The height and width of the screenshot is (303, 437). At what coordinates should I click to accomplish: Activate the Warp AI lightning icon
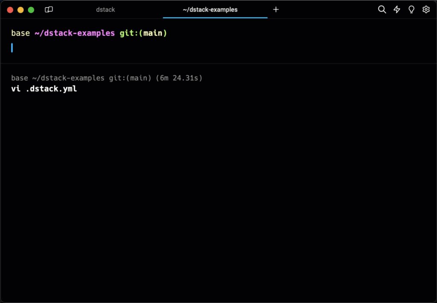coord(396,9)
